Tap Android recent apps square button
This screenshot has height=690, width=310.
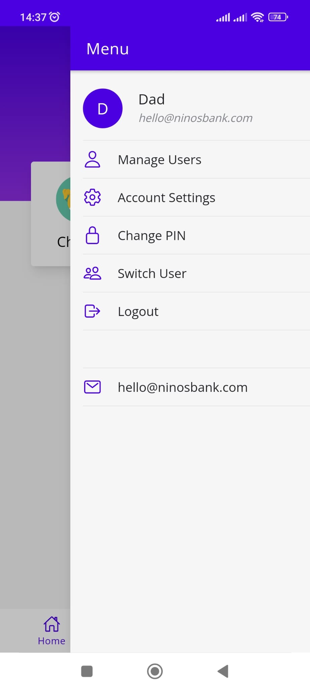(x=87, y=671)
